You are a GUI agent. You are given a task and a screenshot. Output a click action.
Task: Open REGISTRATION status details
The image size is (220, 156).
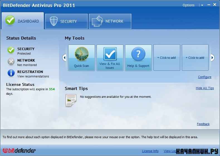point(30,72)
